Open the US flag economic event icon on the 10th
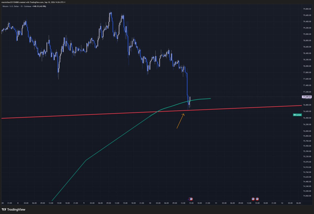Image resolution: width=314 pixels, height=214 pixels. 191,199
